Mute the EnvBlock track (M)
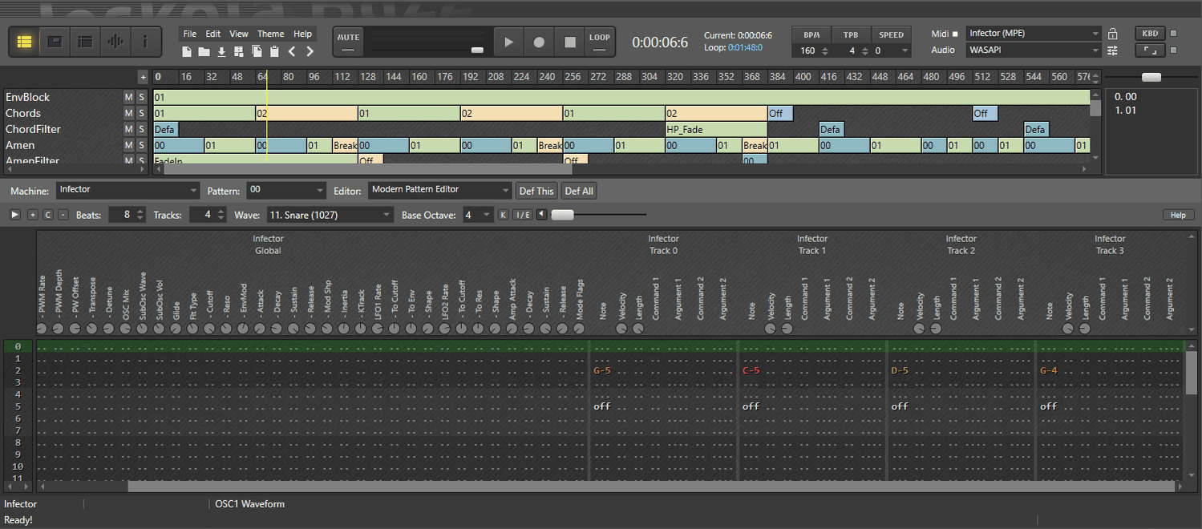 pos(128,97)
